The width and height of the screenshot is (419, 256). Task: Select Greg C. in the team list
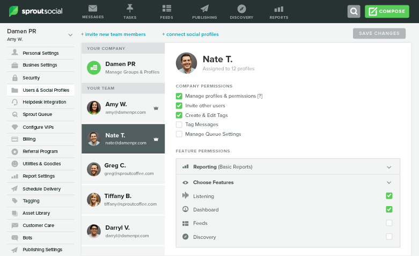tap(123, 169)
